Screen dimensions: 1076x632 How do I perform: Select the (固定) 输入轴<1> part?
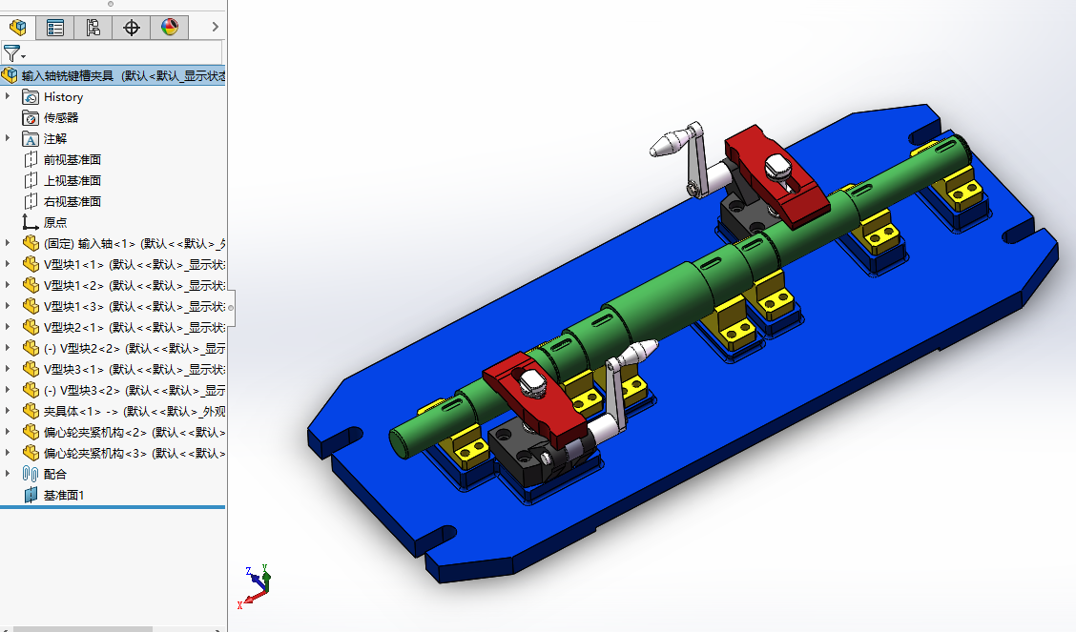point(134,244)
